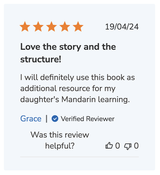This screenshot has height=175, width=160.
Task: Click the title line "Love the story and the"
Action: (x=68, y=47)
